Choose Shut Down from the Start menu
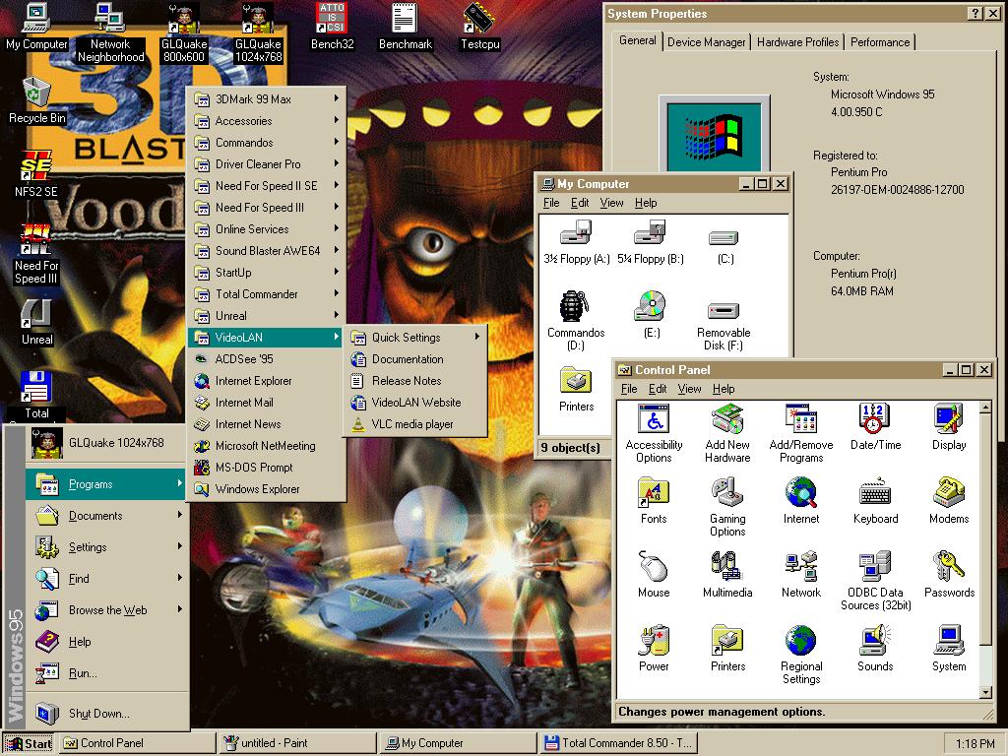Screen dimensions: 1008x756 (98, 714)
